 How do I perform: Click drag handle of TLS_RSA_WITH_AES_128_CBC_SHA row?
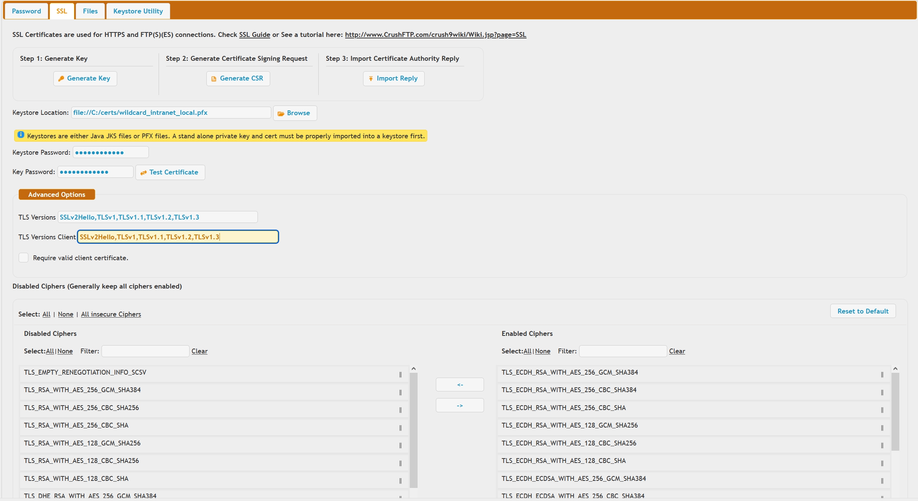coord(400,481)
